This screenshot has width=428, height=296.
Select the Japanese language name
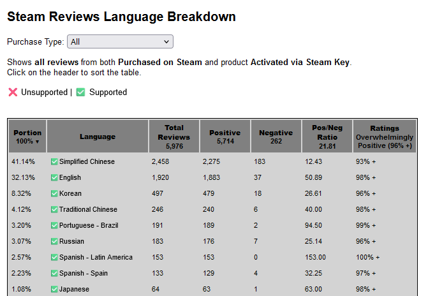coord(74,289)
